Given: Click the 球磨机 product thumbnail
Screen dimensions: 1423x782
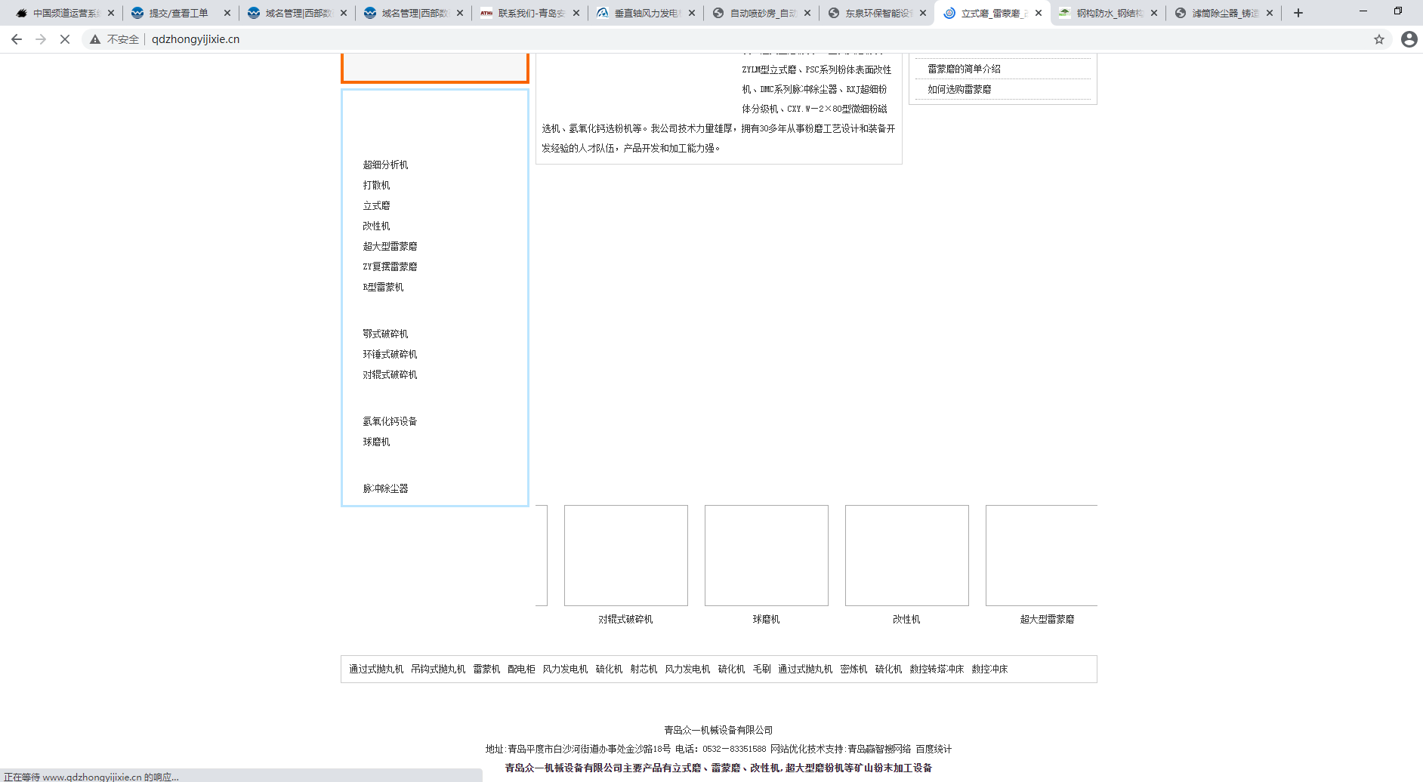Looking at the screenshot, I should 767,556.
